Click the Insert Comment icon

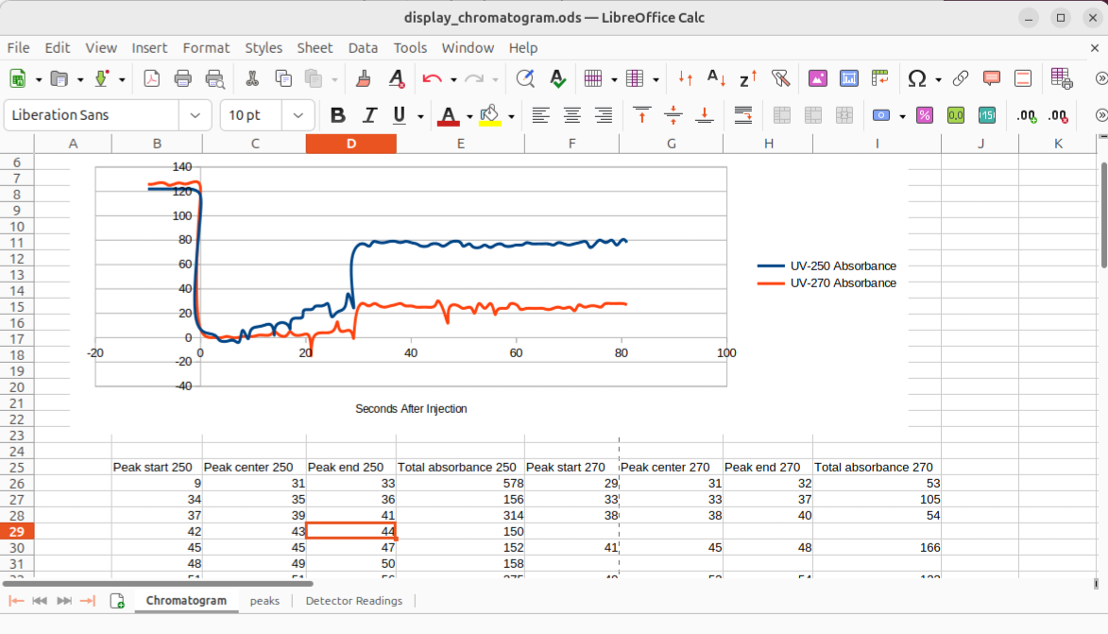point(992,79)
